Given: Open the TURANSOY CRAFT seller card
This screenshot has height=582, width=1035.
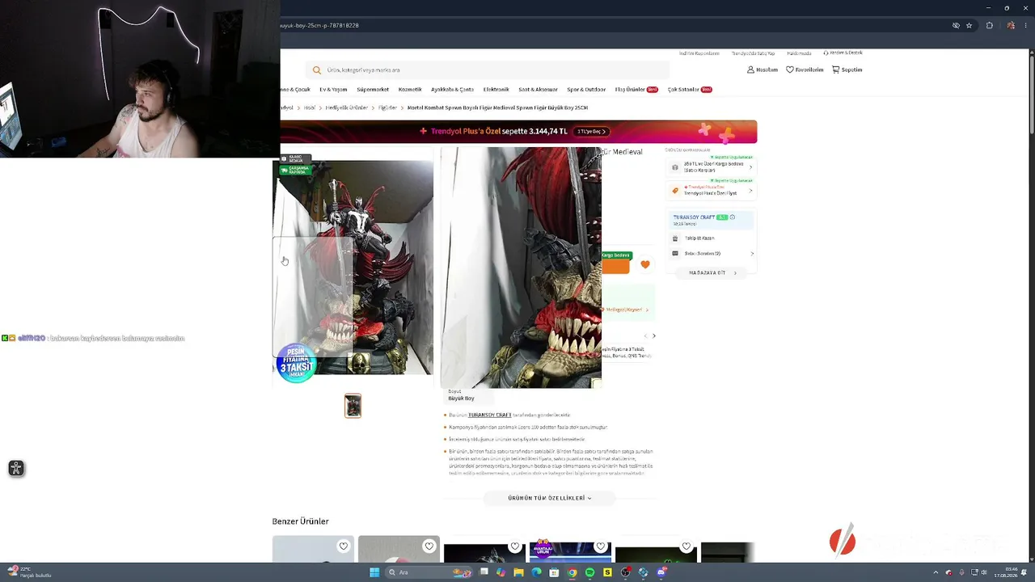Looking at the screenshot, I should 712,220.
